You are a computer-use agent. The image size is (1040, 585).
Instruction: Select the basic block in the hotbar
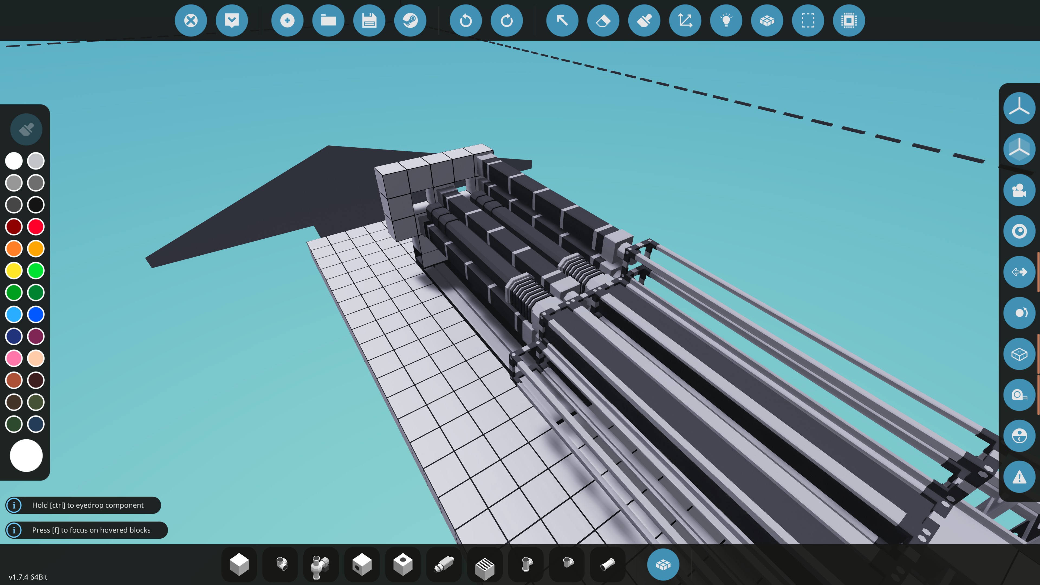coord(239,564)
